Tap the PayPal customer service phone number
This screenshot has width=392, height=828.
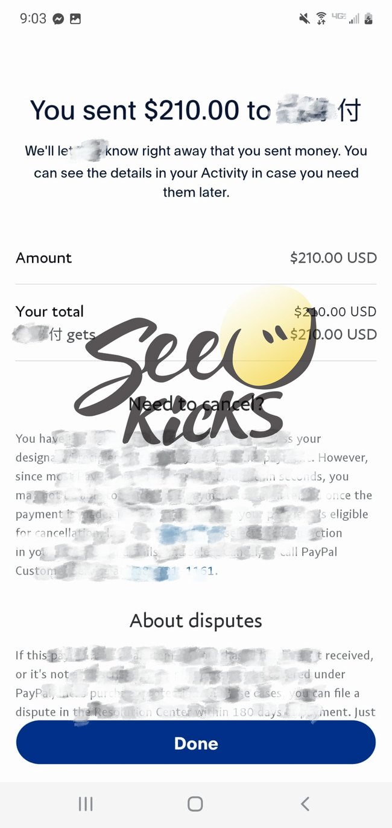[172, 570]
